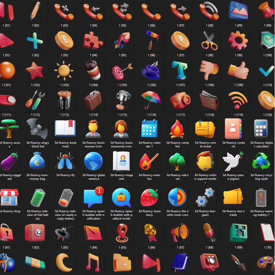The height and width of the screenshot is (275, 275).
Task: Select the thumbs down icon 1 (108)
Action: coord(209,70)
